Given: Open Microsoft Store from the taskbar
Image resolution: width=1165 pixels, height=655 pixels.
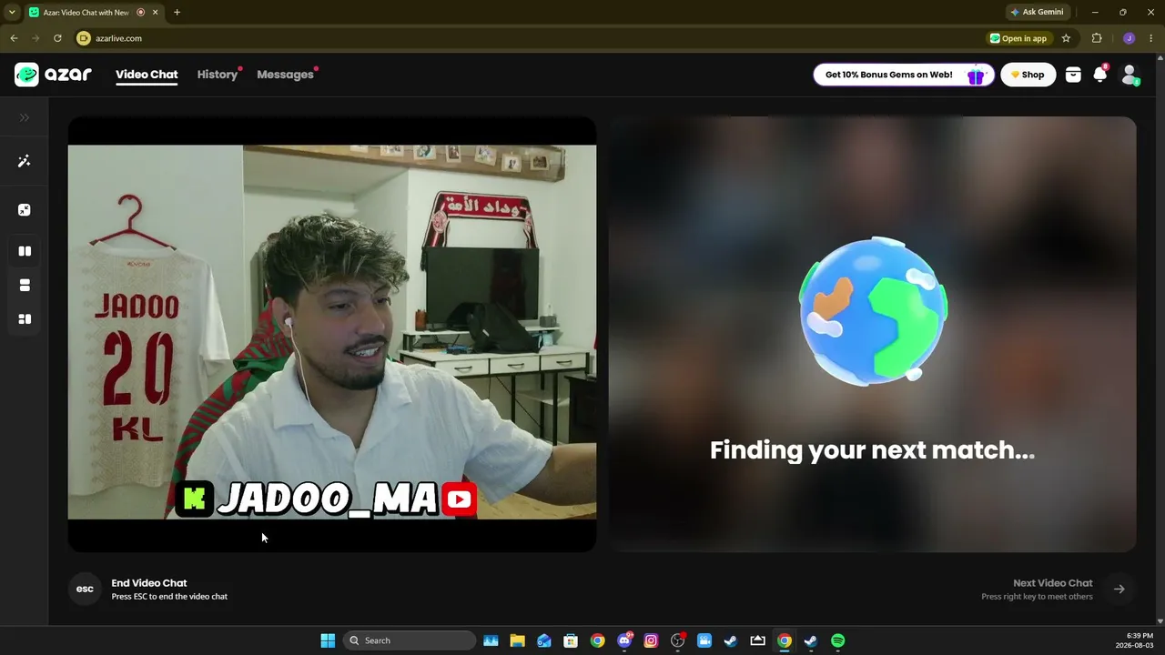Looking at the screenshot, I should coord(571,640).
